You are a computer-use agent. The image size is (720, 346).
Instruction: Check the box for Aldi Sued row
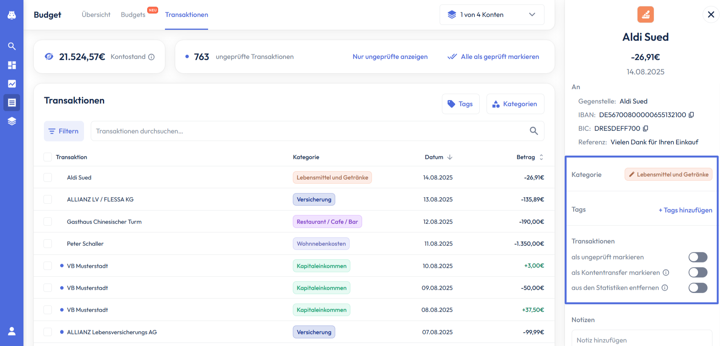[48, 177]
